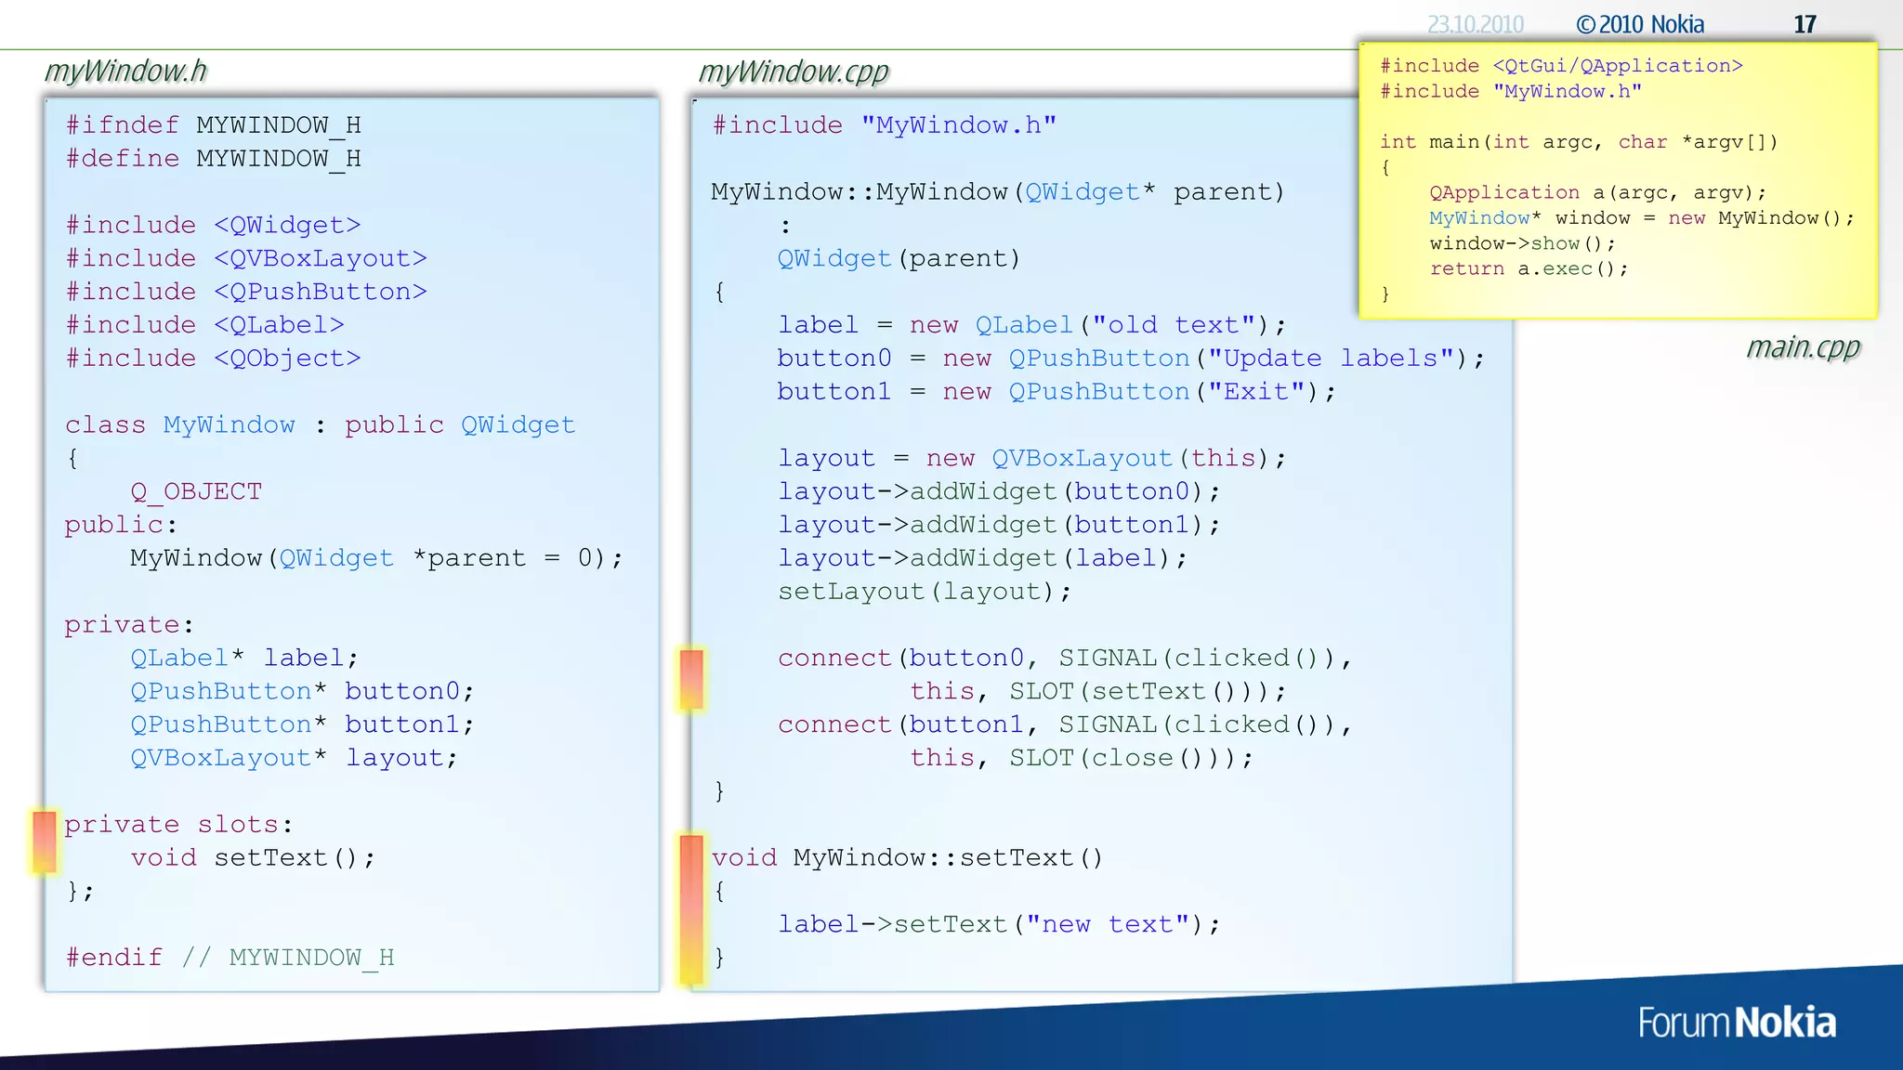This screenshot has height=1070, width=1903.
Task: Click the Q_OBJECT macro line
Action: click(196, 491)
